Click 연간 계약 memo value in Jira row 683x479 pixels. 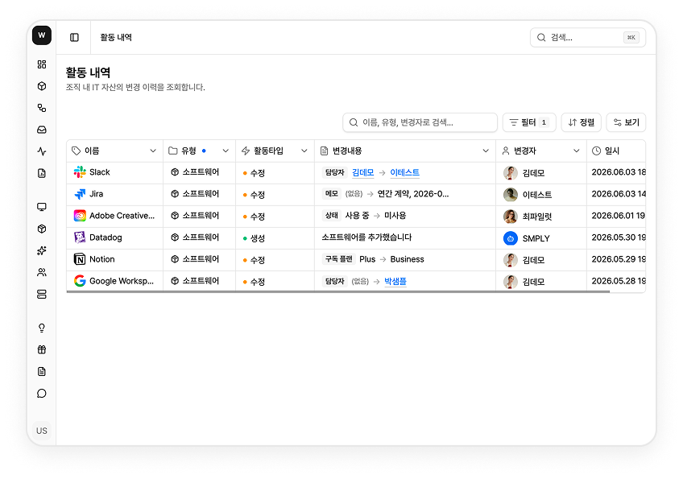(413, 194)
